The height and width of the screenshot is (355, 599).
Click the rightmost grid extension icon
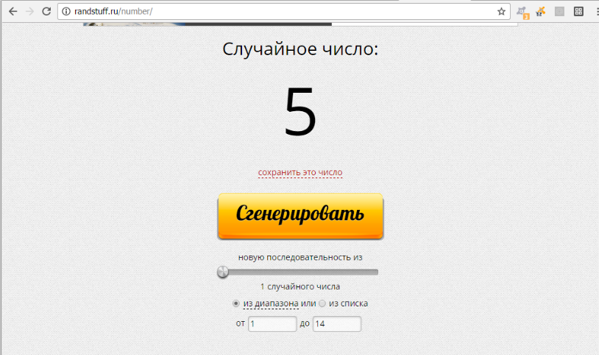pyautogui.click(x=578, y=11)
